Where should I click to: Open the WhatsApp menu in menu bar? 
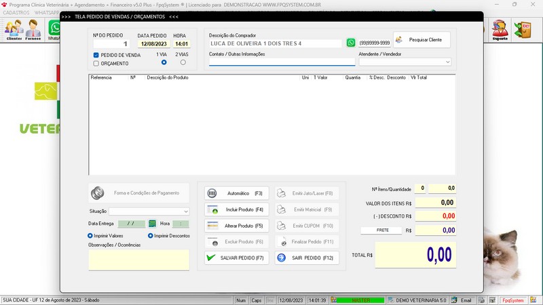tap(47, 12)
